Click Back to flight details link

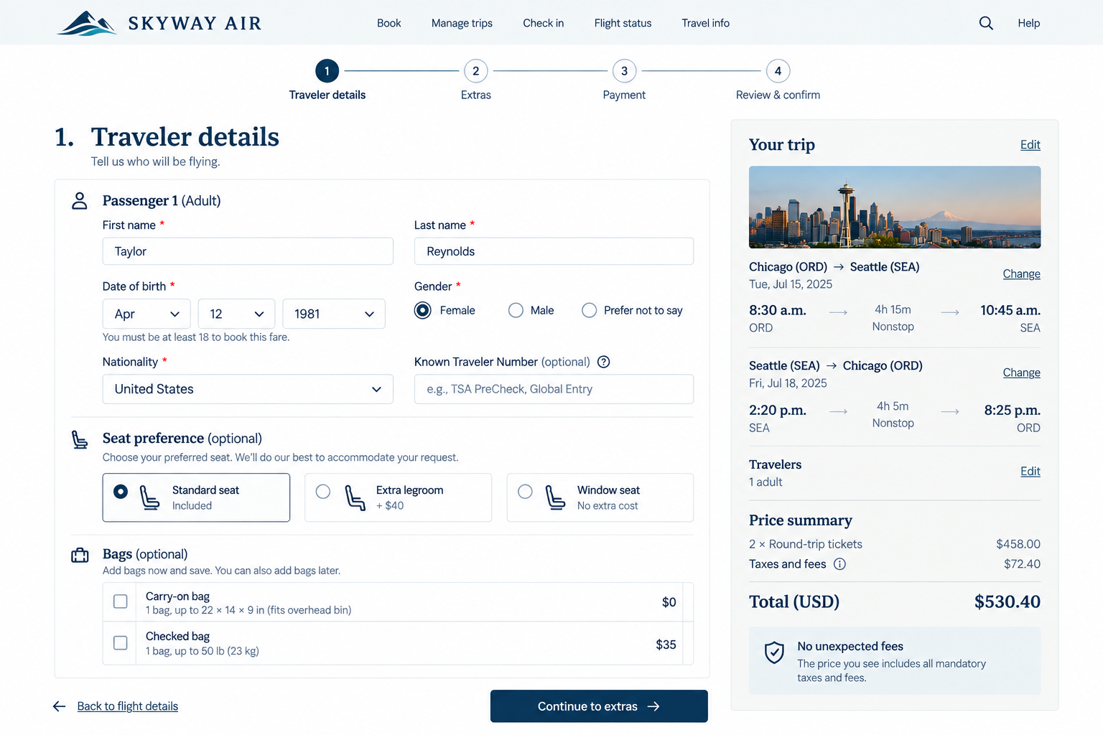[x=128, y=706]
